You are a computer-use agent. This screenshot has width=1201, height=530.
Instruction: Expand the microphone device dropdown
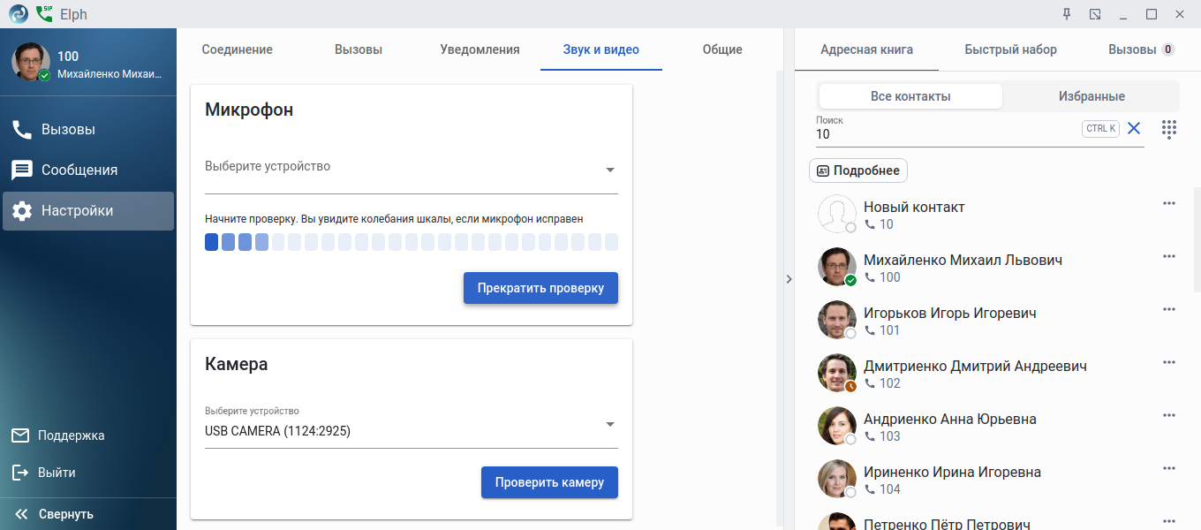tap(609, 170)
